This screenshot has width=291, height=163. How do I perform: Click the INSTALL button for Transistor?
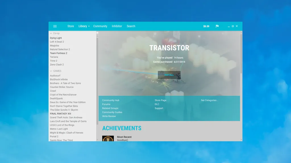(x=169, y=75)
